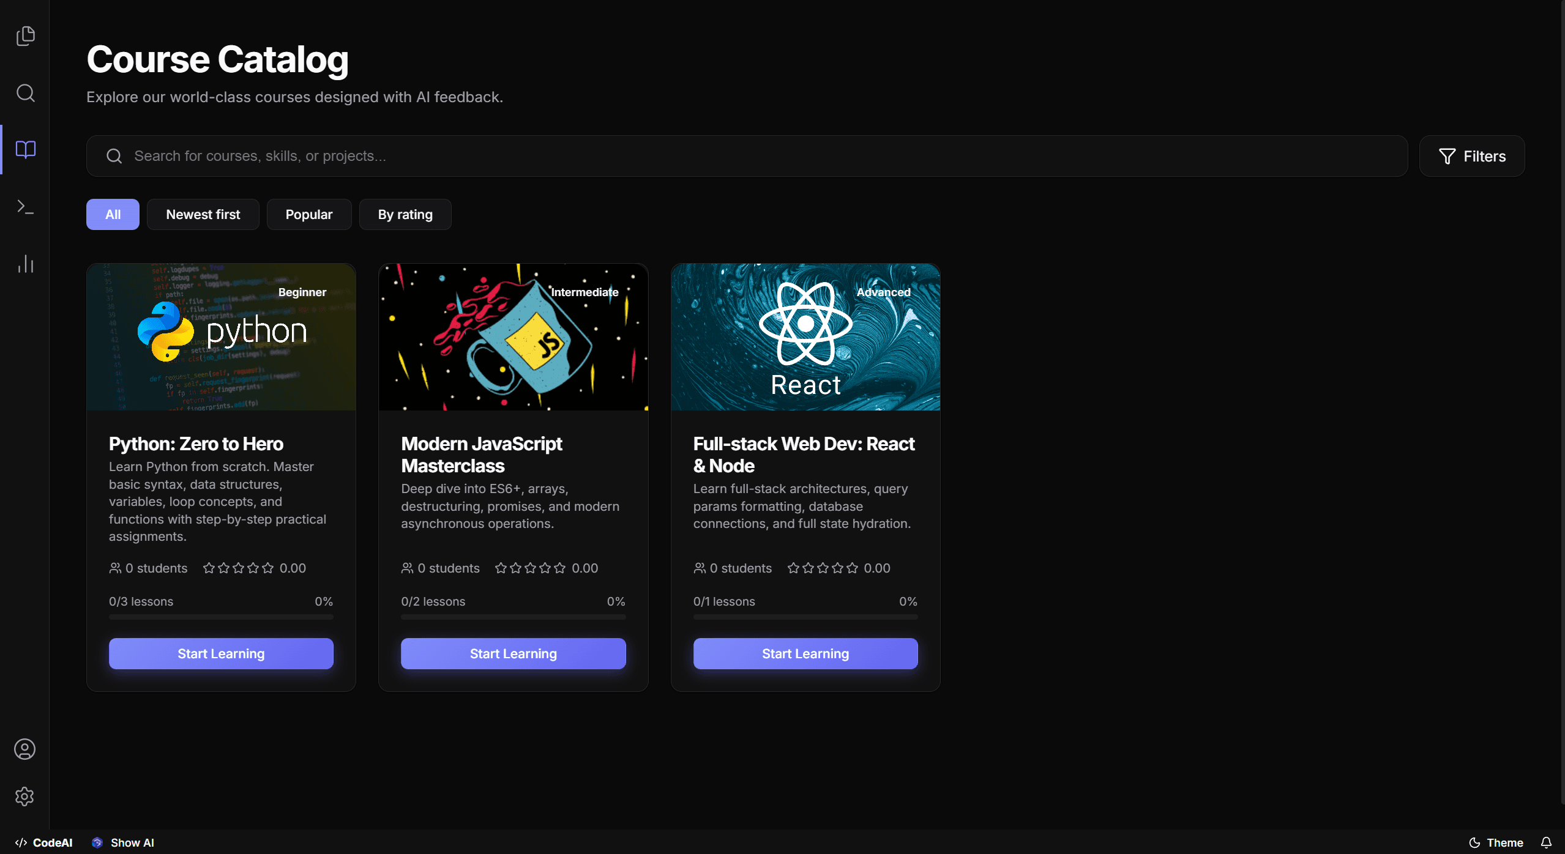
Task: Start Learning Modern JavaScript Masterclass
Action: tap(513, 653)
